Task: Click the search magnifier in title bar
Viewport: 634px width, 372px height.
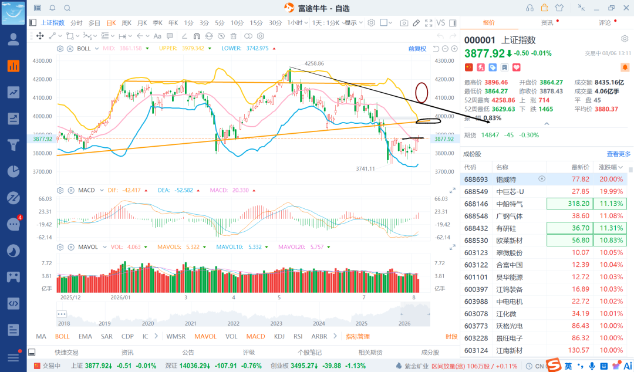Action: (68, 8)
